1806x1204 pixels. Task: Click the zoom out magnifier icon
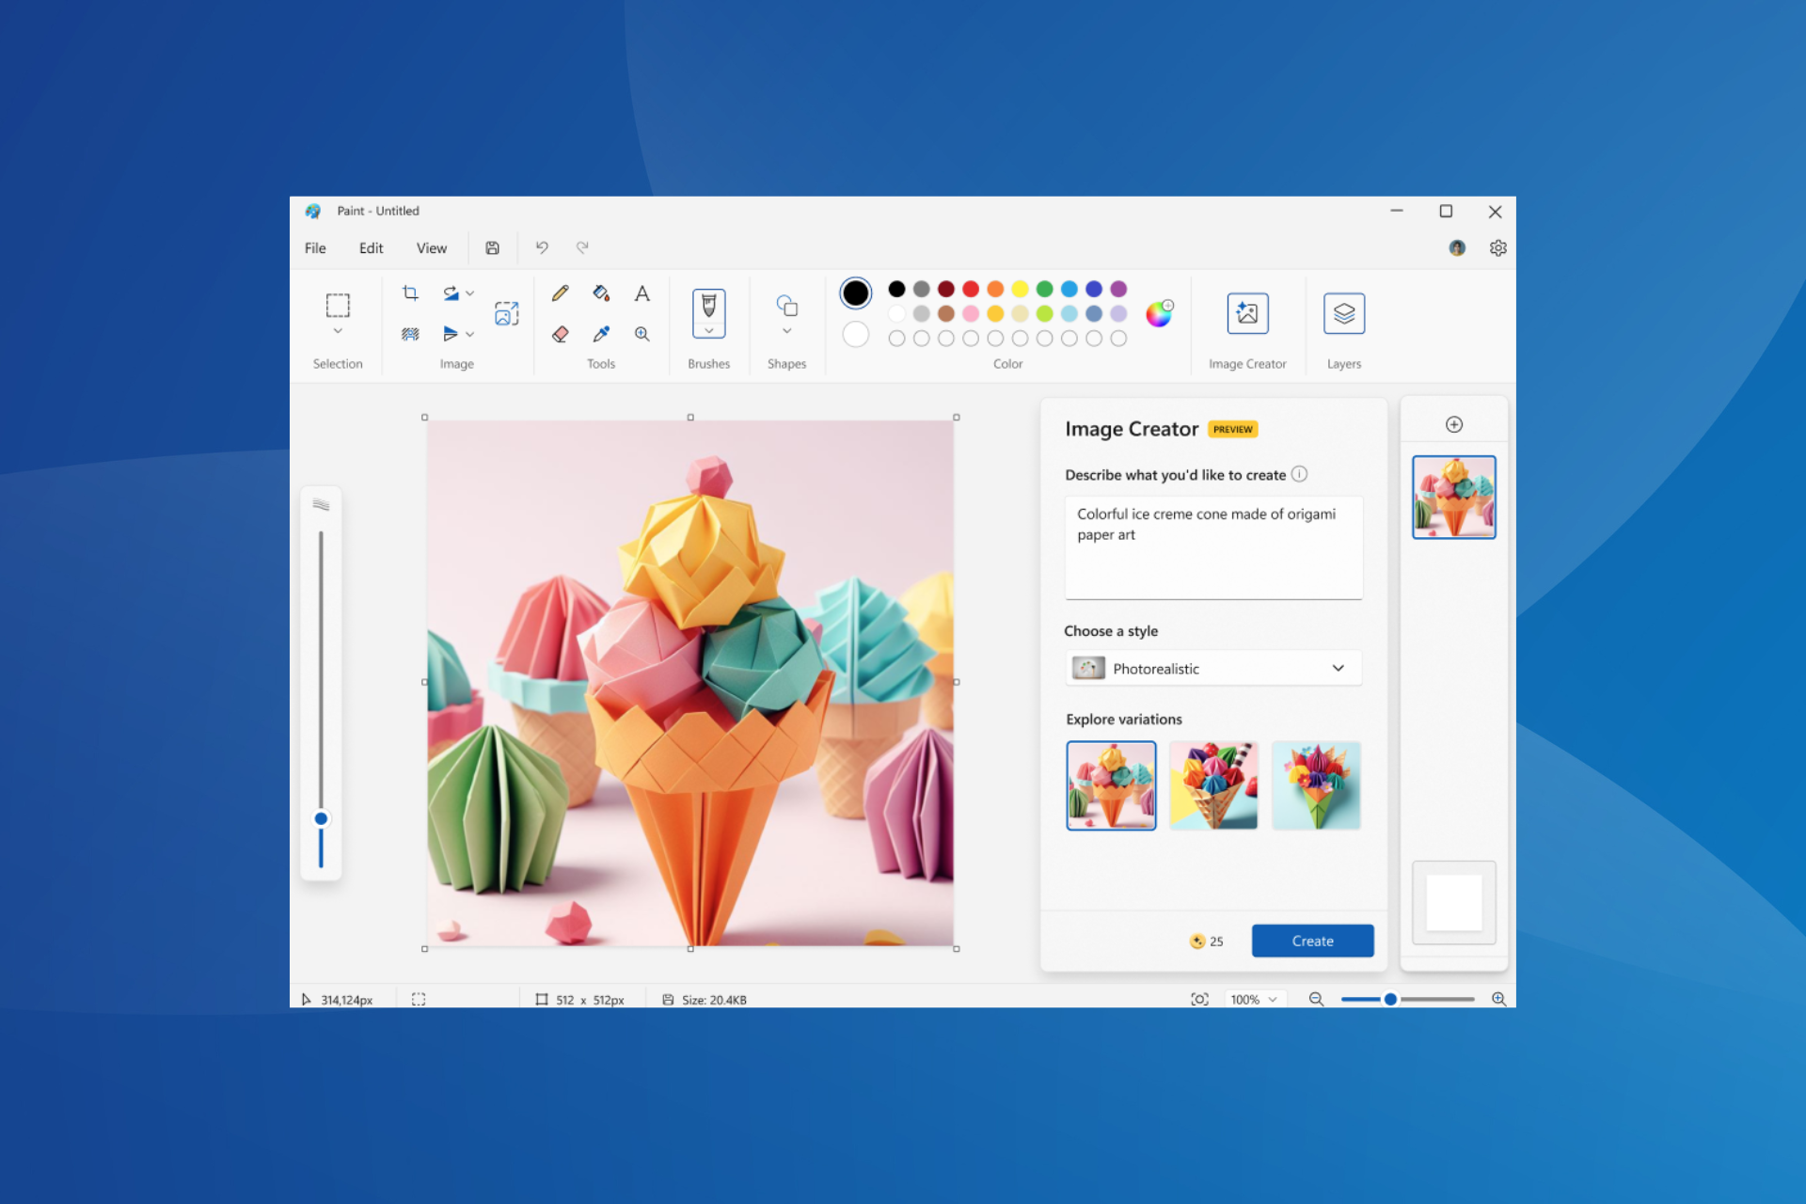click(x=1316, y=999)
